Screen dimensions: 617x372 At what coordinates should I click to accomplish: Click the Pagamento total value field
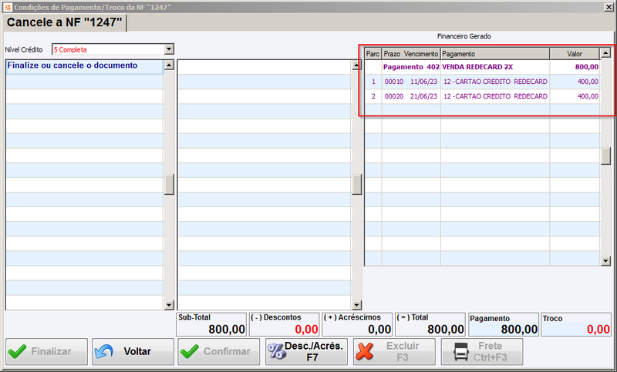point(504,324)
